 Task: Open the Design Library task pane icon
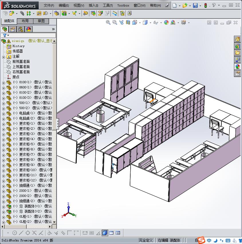click(237, 46)
